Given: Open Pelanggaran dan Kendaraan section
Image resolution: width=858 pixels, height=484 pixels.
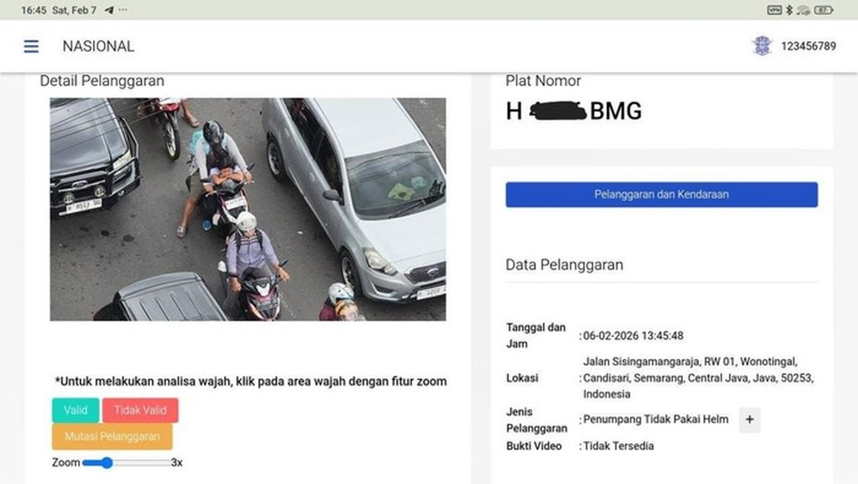Looking at the screenshot, I should tap(660, 194).
